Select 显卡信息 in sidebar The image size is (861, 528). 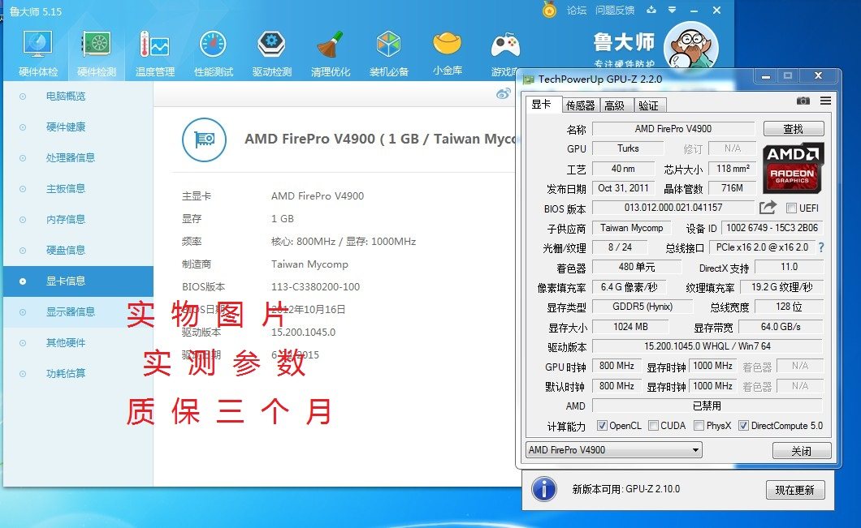click(78, 281)
